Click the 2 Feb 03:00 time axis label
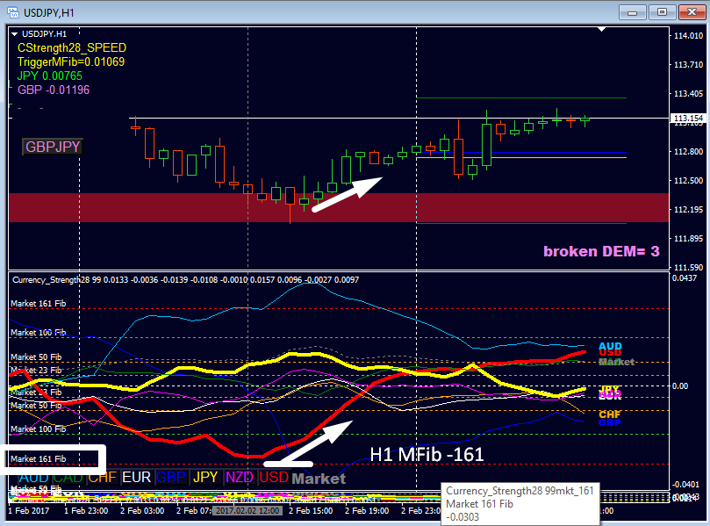 tap(142, 510)
